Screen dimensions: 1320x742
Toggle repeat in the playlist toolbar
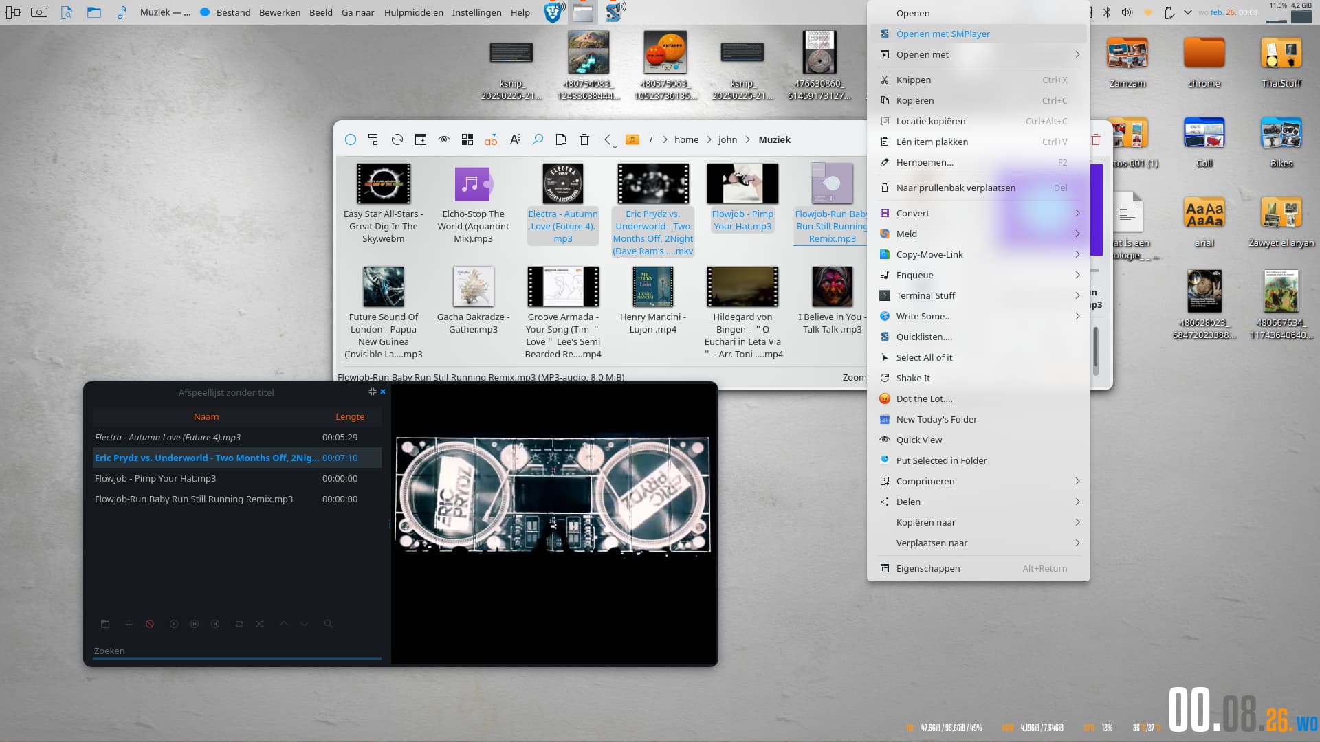pos(239,624)
